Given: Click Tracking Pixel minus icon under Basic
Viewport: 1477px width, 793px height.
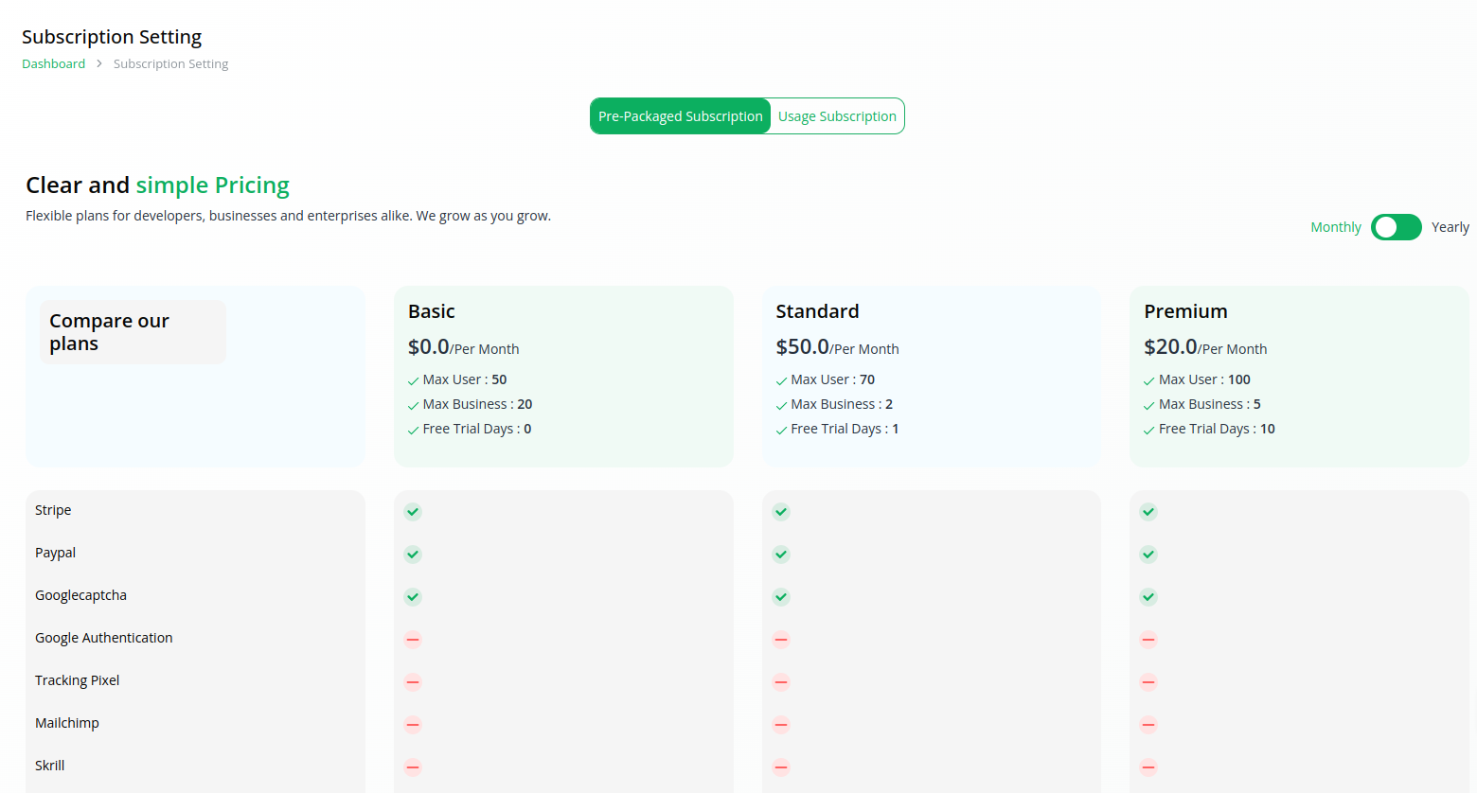Looking at the screenshot, I should click(x=413, y=682).
